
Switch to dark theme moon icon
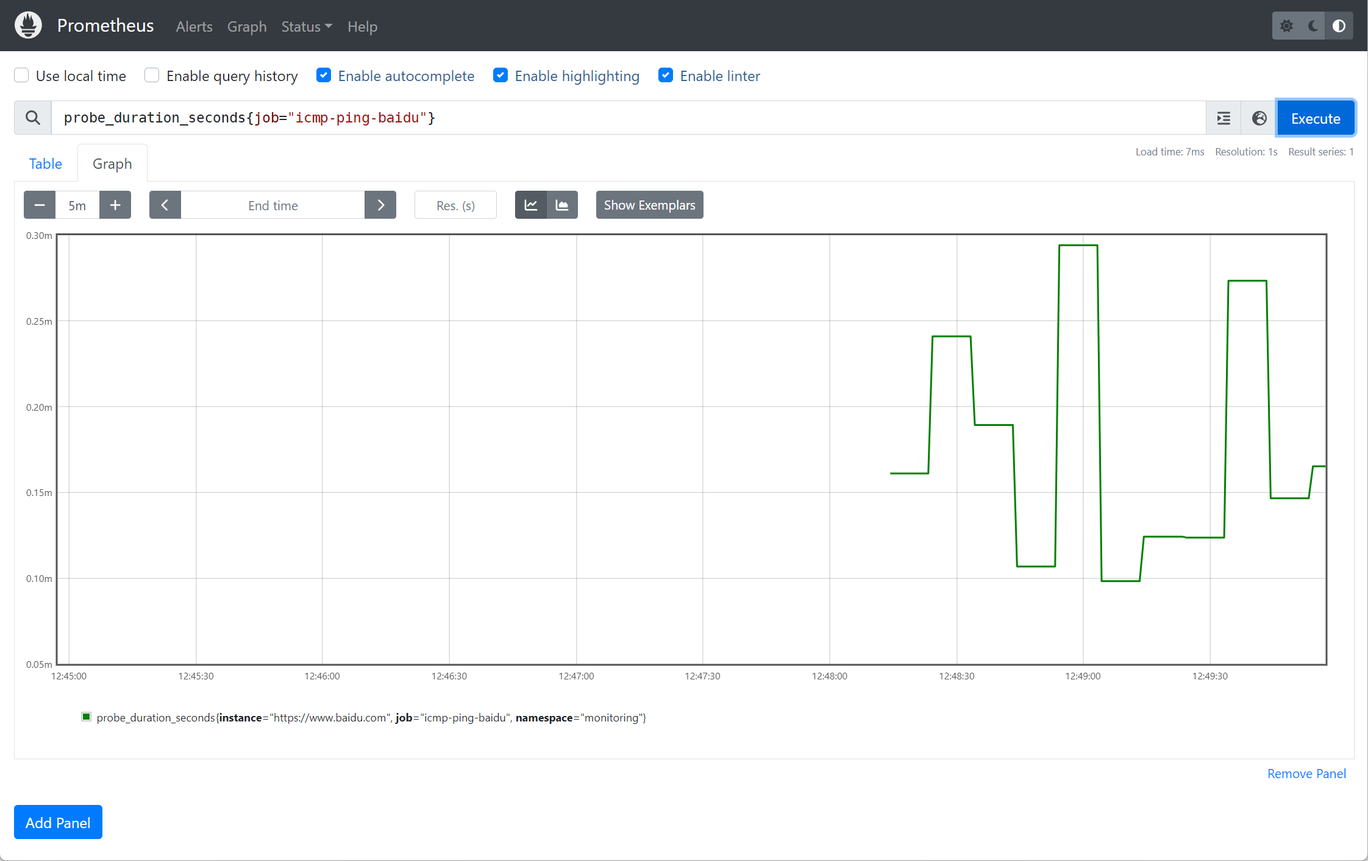pos(1313,26)
